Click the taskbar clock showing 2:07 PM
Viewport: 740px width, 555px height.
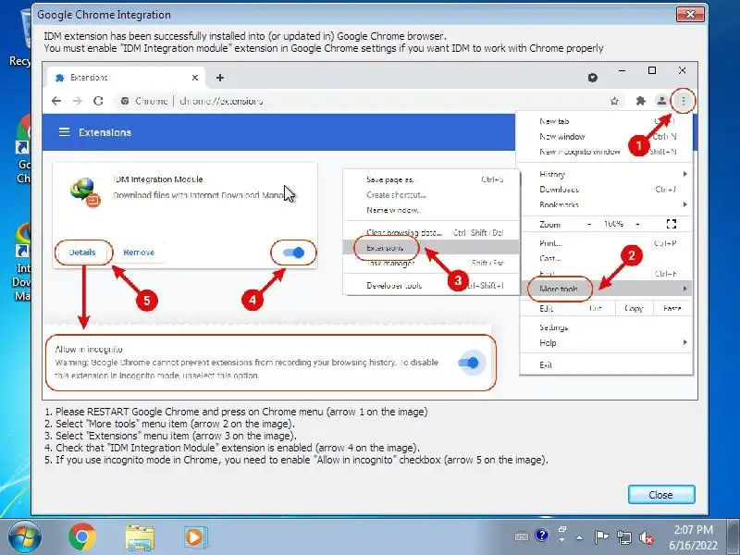693,537
